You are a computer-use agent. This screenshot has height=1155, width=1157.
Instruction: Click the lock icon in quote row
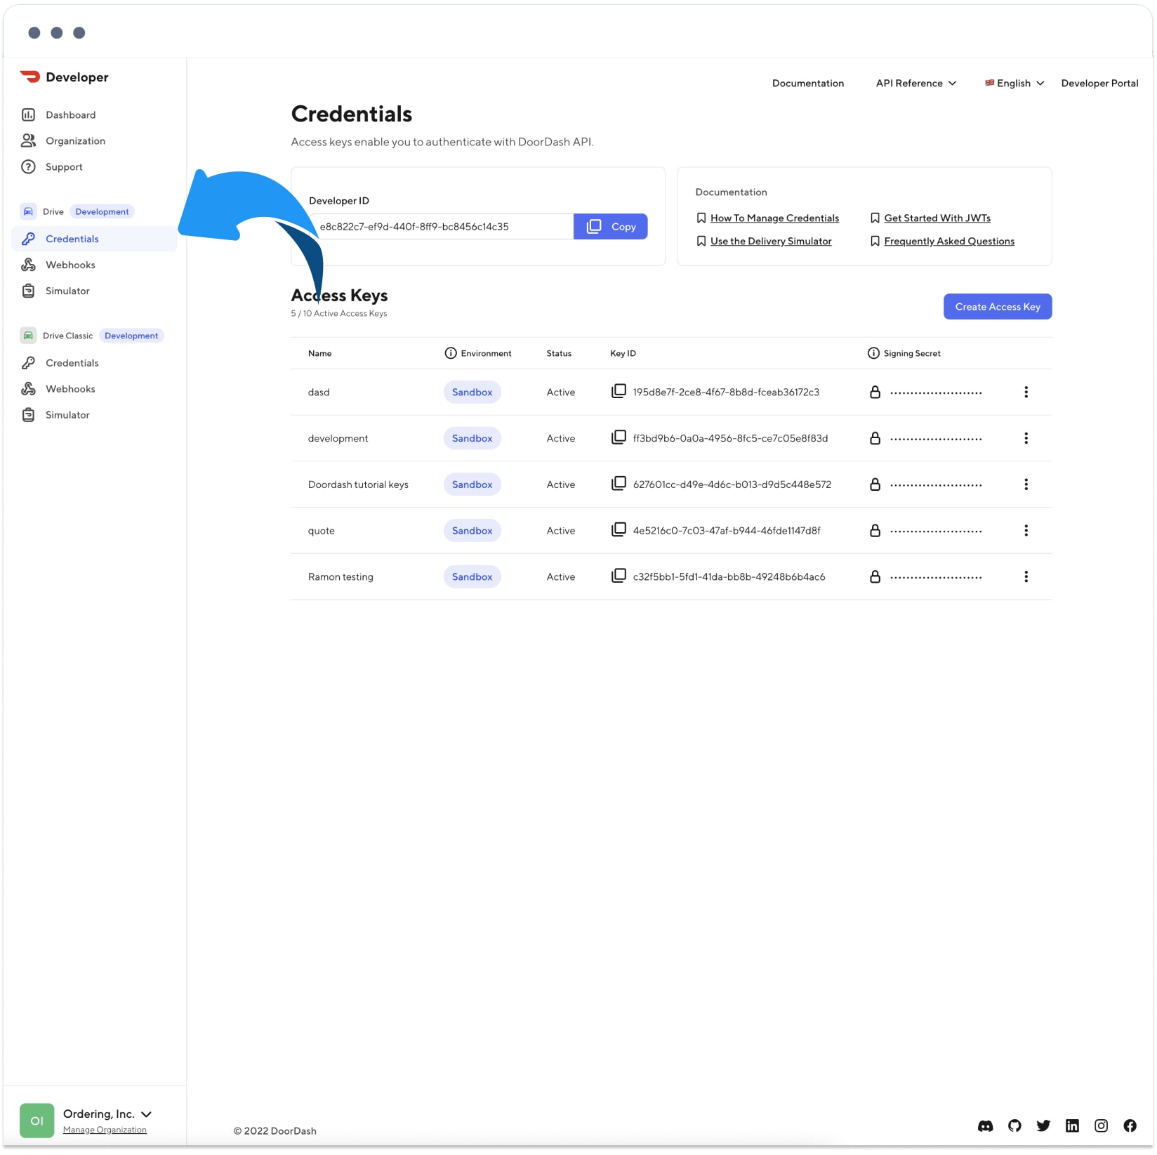(x=875, y=531)
